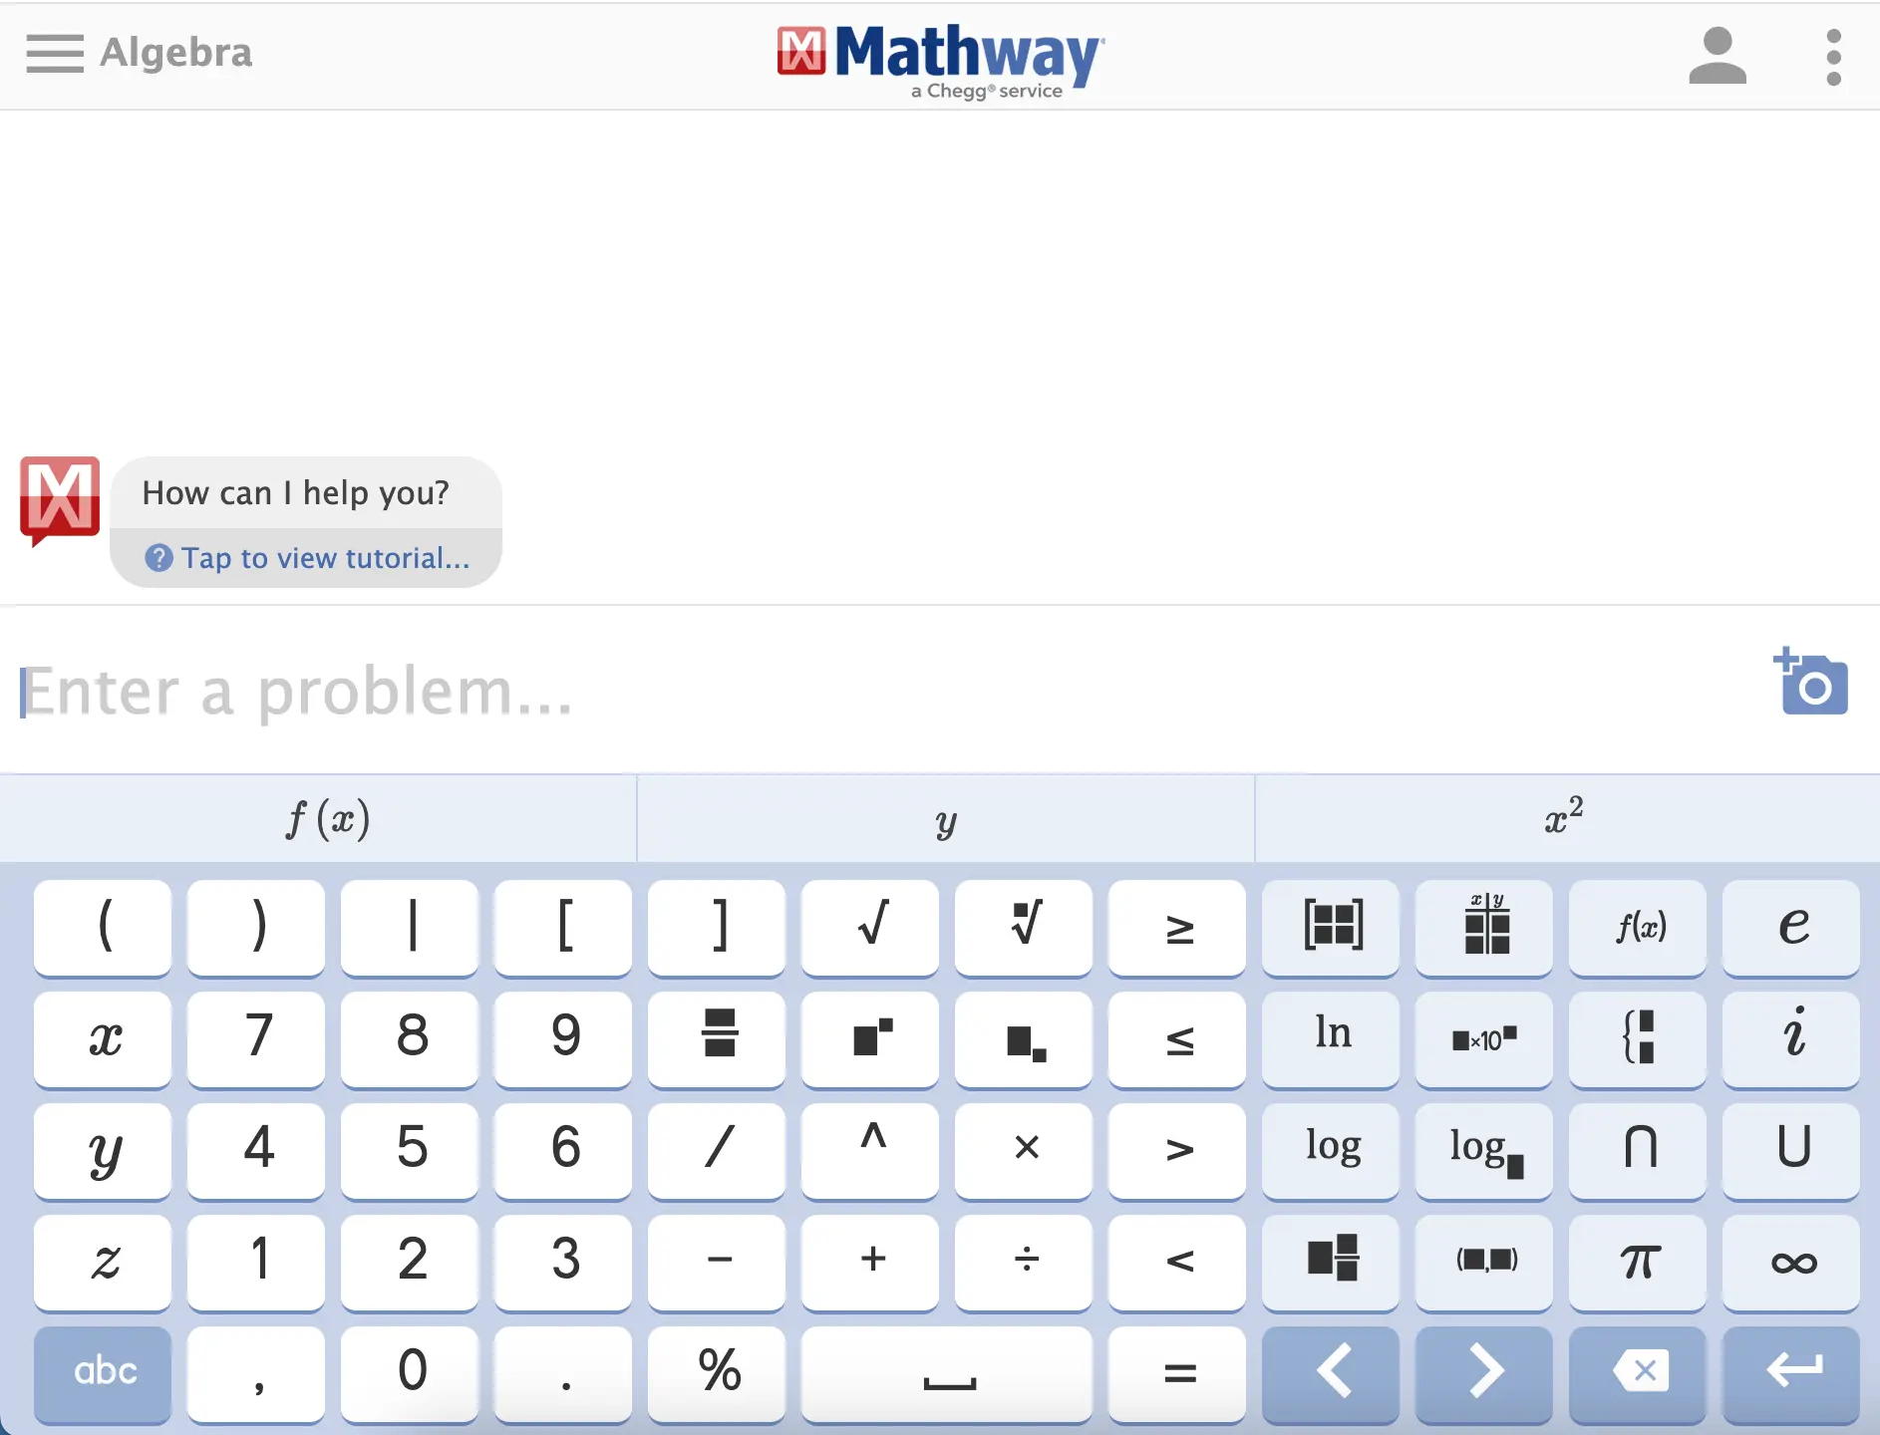
Task: Tap the absolute value bar key
Action: click(410, 927)
